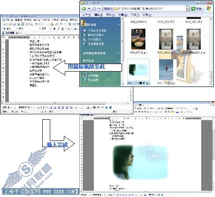The height and width of the screenshot is (197, 215).
Task: Open the Forward history dropdown arrow in Explorer
Action: [x=99, y=8]
